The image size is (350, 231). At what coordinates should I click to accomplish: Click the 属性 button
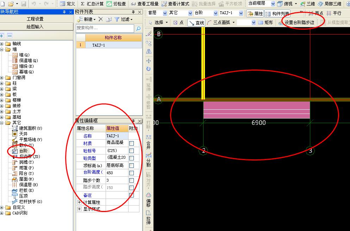click(255, 13)
